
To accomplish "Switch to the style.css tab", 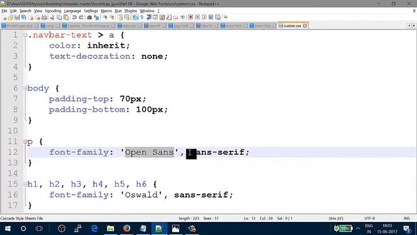I will [129, 26].
